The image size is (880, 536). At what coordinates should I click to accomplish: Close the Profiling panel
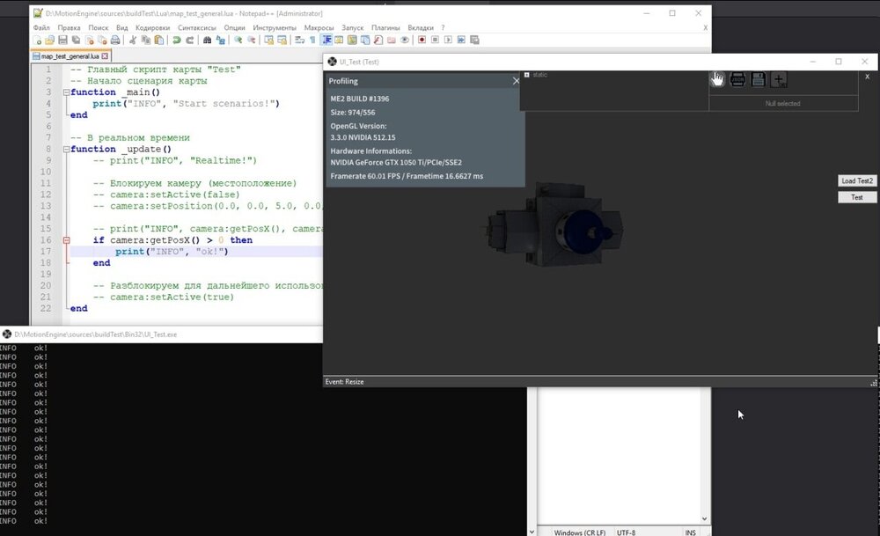[517, 81]
